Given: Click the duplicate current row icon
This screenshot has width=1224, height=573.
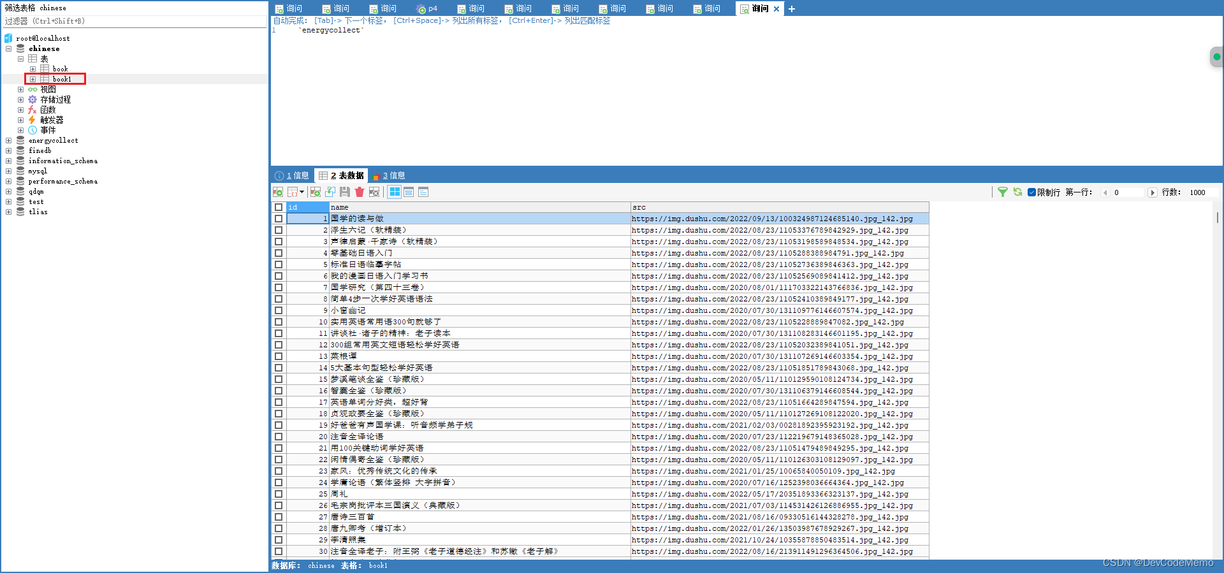Looking at the screenshot, I should [x=330, y=192].
